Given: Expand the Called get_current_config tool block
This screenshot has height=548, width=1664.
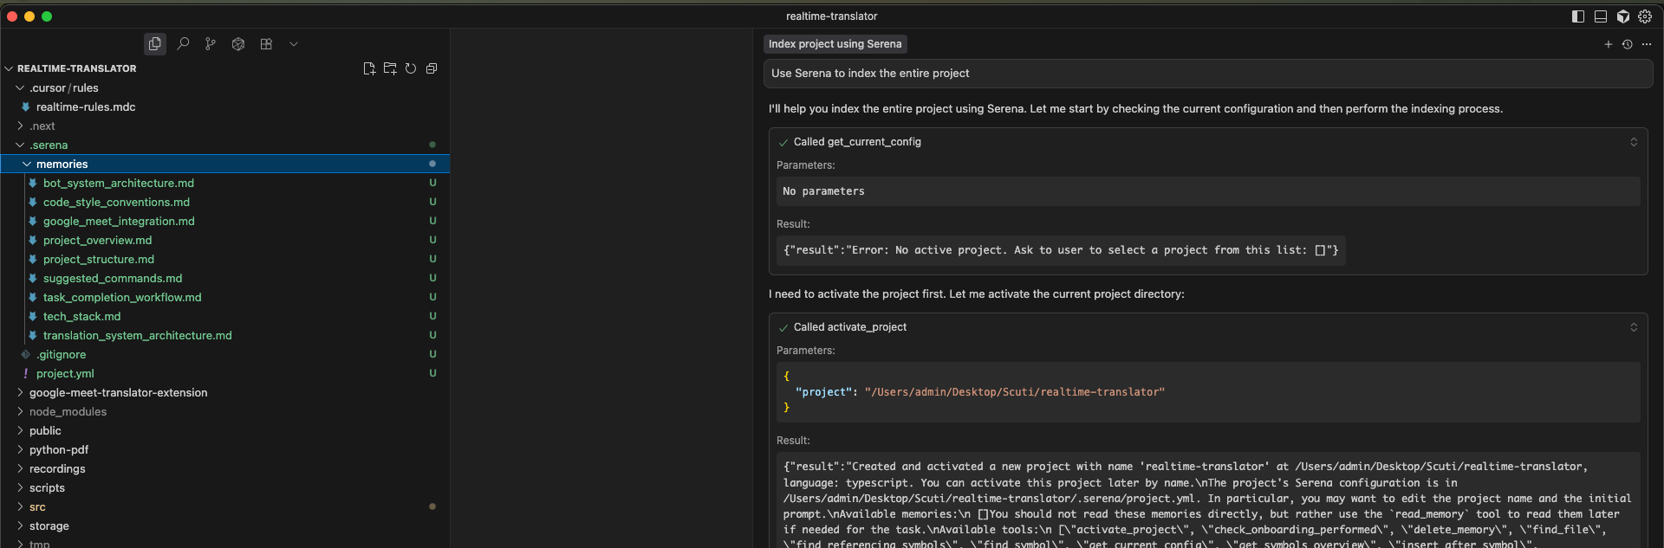Looking at the screenshot, I should coord(1634,142).
